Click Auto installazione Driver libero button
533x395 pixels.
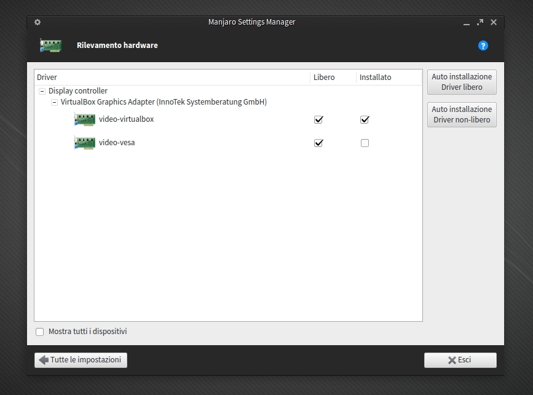click(x=462, y=82)
